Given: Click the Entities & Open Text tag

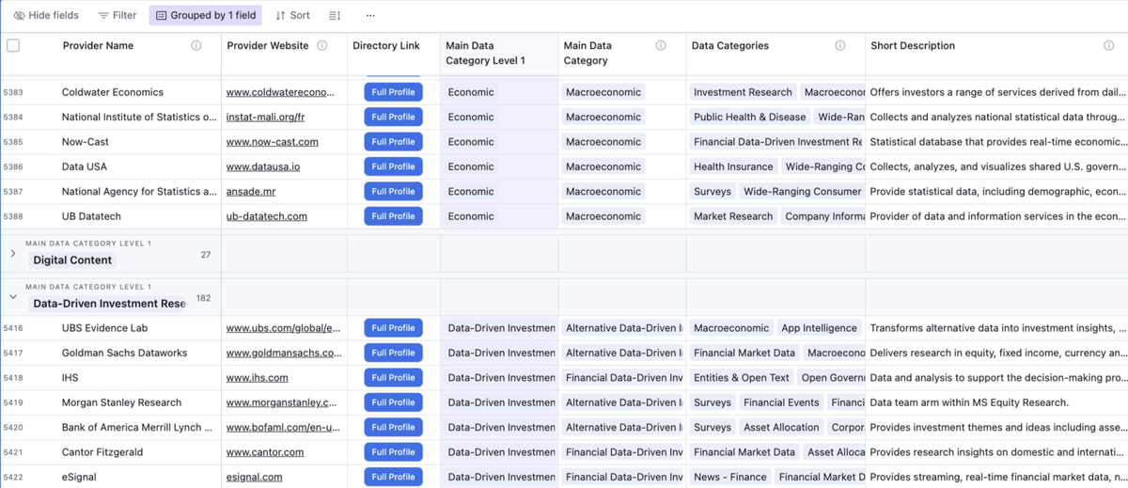Looking at the screenshot, I should click(x=741, y=377).
